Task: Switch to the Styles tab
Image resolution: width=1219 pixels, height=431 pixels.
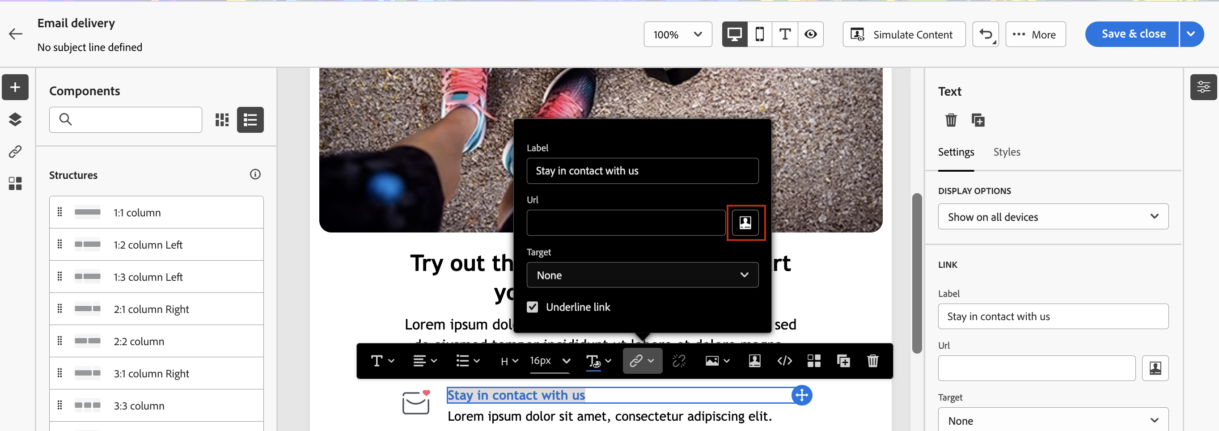Action: [1007, 152]
